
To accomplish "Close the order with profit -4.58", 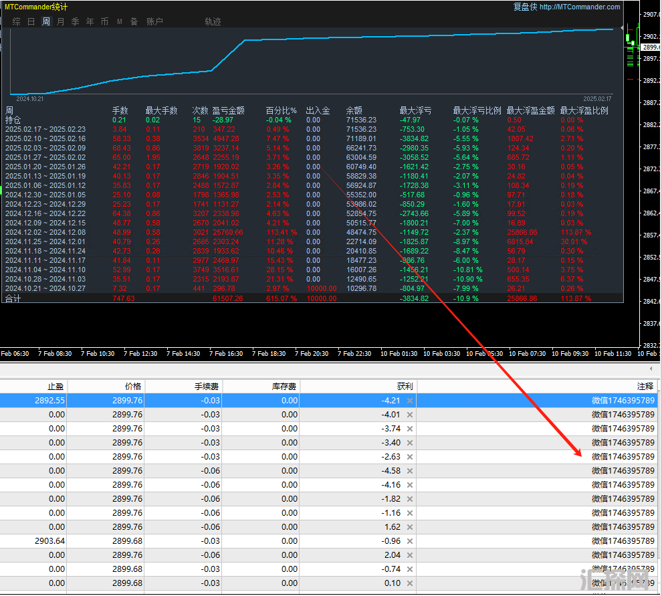I will [409, 471].
